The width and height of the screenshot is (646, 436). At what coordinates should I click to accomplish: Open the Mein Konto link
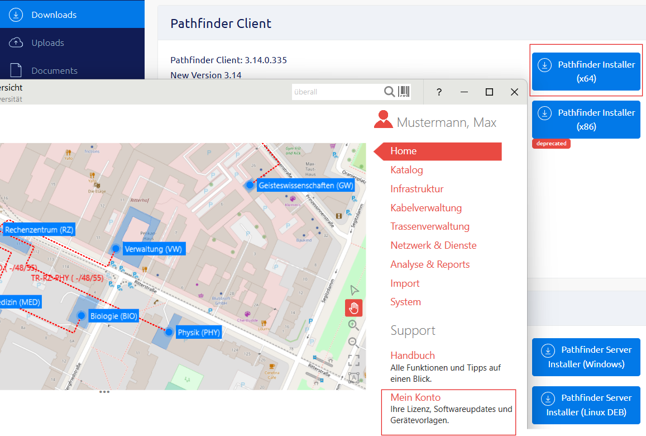pos(415,397)
